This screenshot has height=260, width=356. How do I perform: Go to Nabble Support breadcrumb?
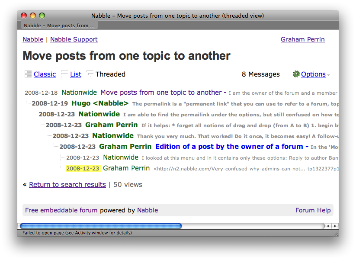(x=74, y=39)
